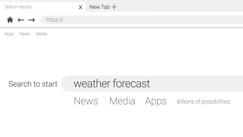
Task: Open the large Apps link below search
Action: point(156,101)
